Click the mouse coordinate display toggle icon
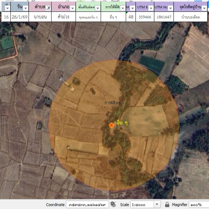 click(113, 204)
